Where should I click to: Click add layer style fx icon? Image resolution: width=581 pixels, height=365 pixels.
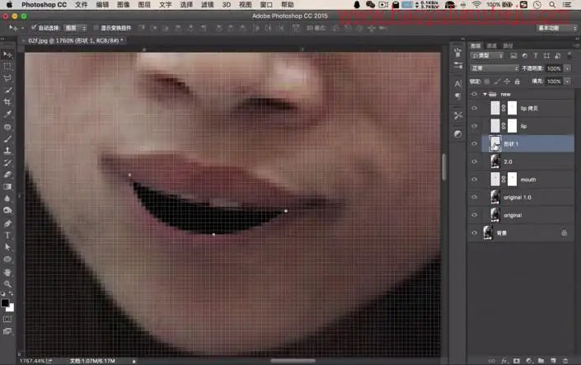(x=504, y=361)
